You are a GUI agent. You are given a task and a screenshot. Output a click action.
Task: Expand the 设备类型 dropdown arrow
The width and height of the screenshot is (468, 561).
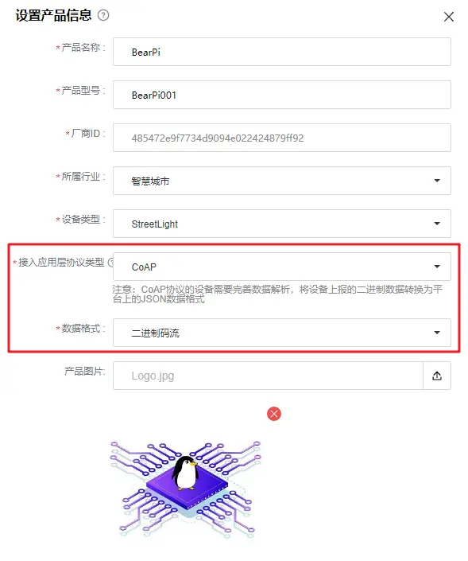436,224
